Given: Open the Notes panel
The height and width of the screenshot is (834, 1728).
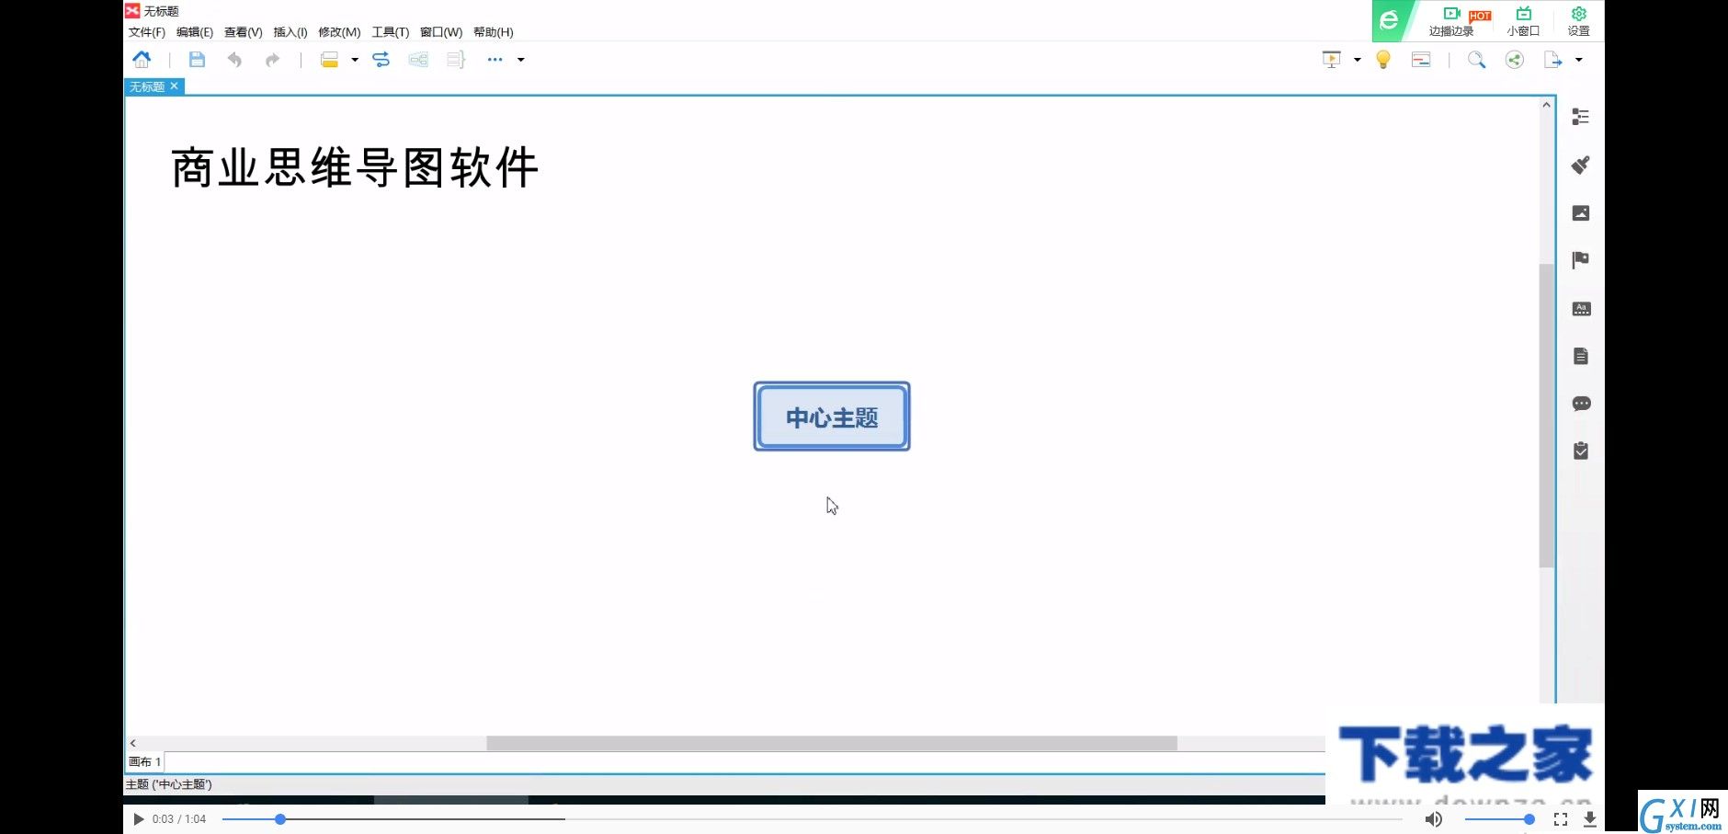Looking at the screenshot, I should click(x=1581, y=356).
